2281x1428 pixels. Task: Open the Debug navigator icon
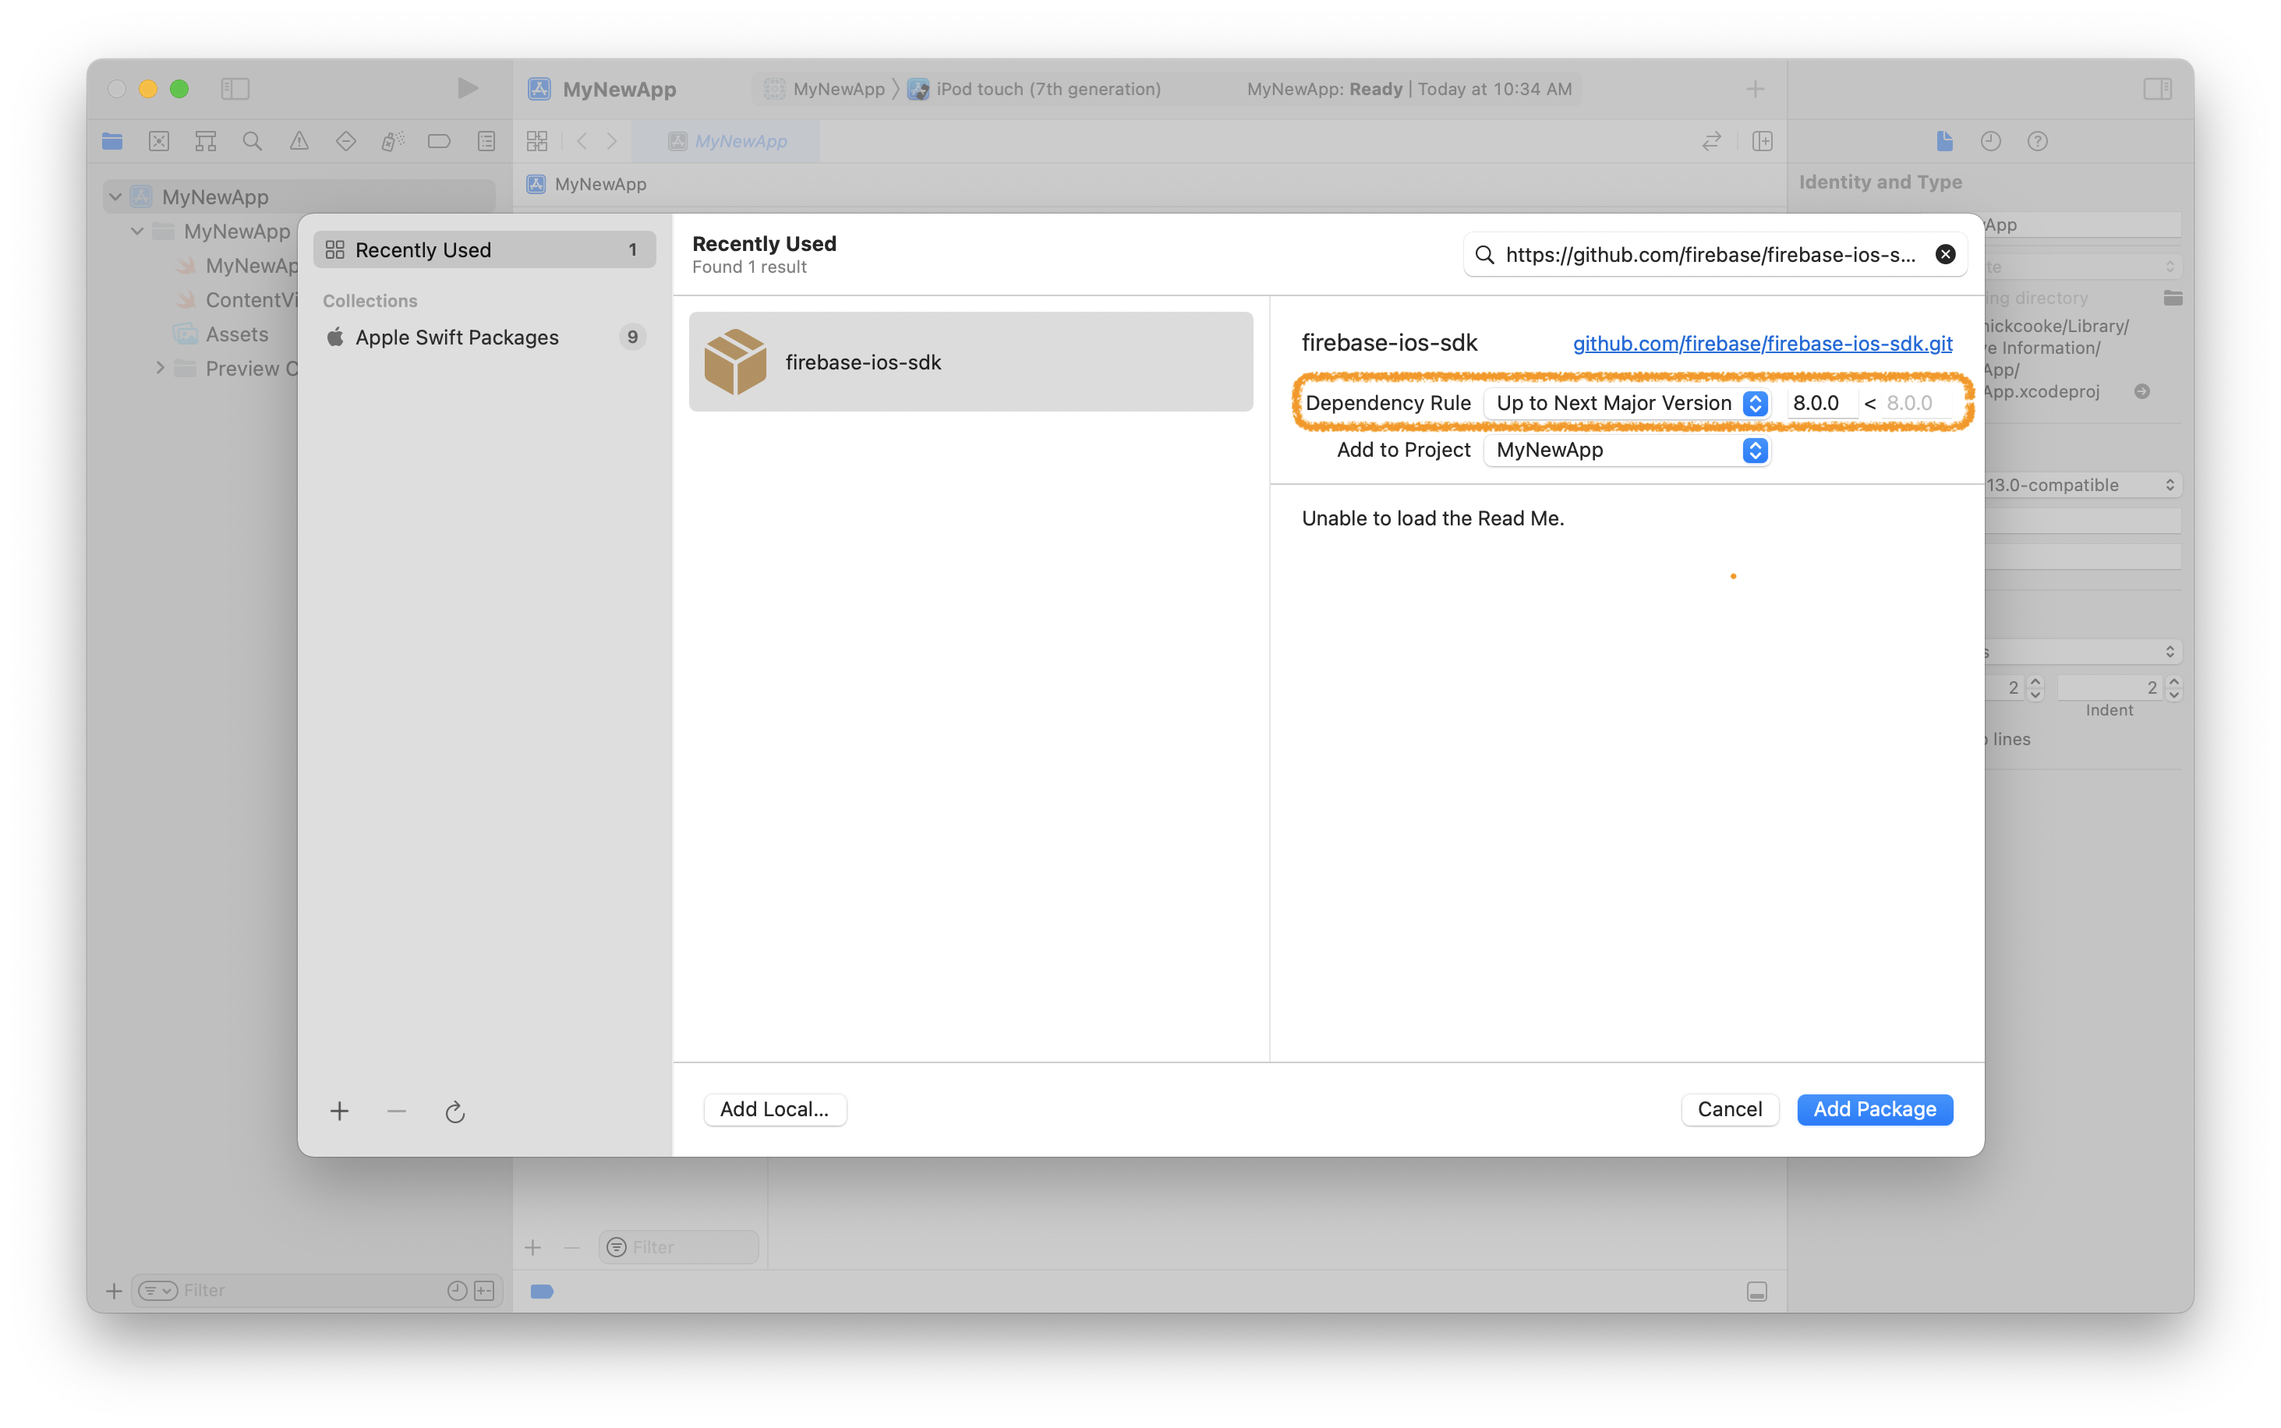tap(392, 142)
